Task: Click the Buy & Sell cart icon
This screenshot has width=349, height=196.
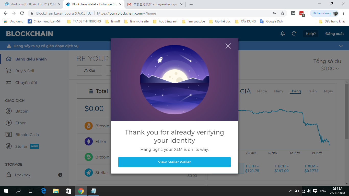Action: tap(9, 71)
